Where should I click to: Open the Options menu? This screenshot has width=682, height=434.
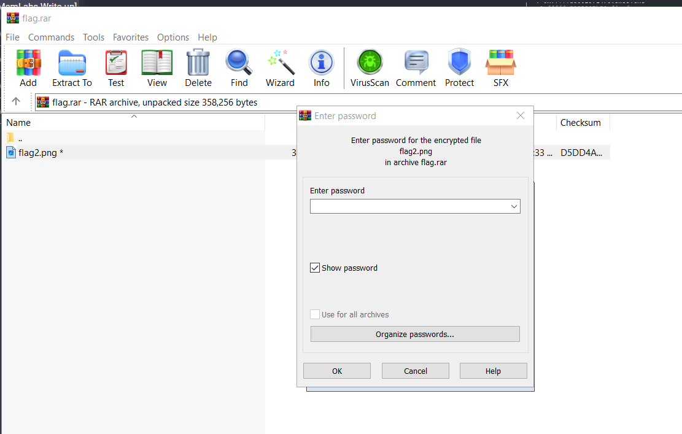pyautogui.click(x=173, y=37)
